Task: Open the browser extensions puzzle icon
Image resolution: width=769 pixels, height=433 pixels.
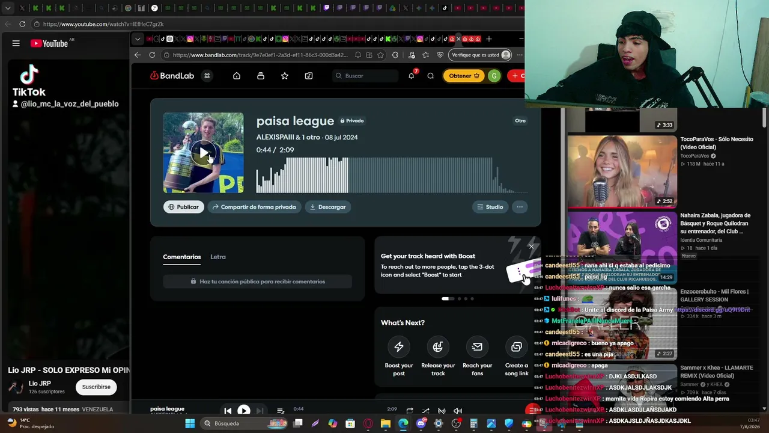Action: (395, 55)
